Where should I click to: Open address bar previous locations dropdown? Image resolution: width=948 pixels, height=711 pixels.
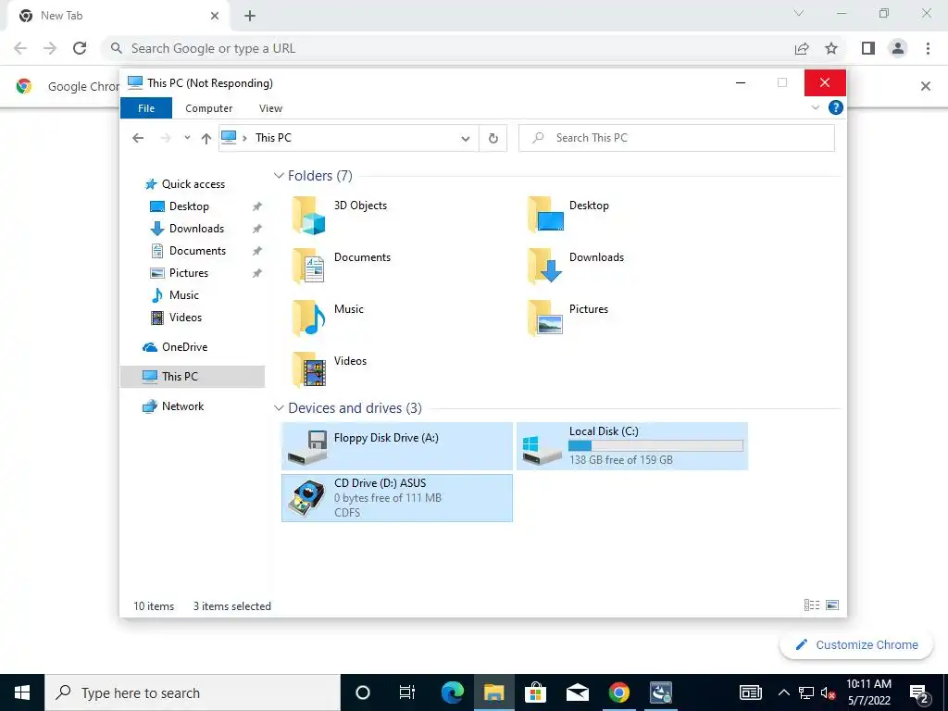pyautogui.click(x=466, y=139)
